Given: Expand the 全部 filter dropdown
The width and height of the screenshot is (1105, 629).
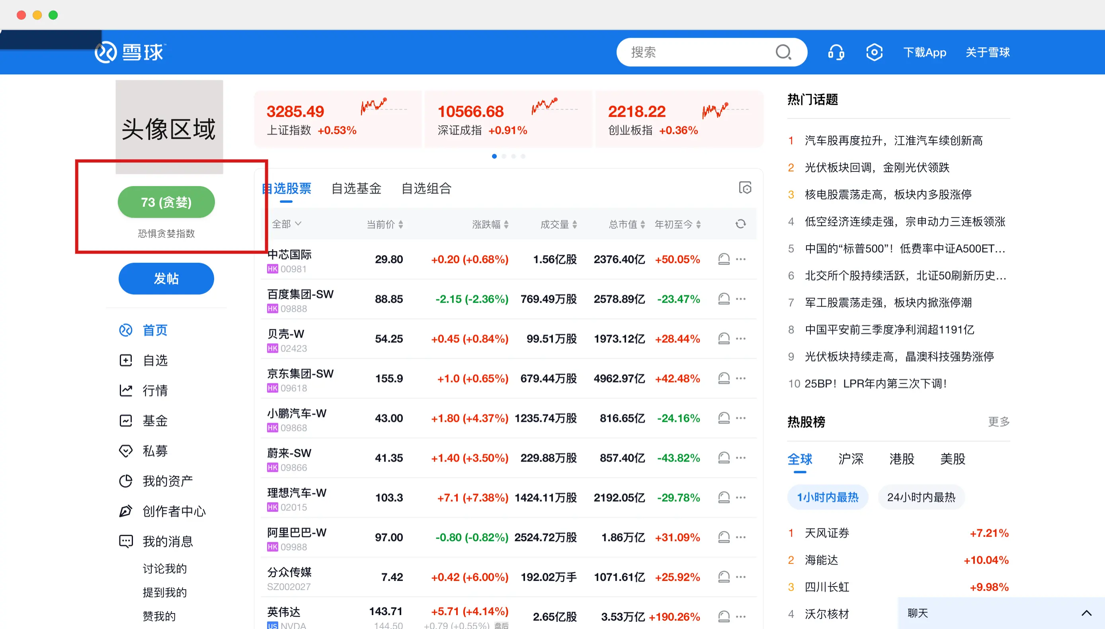Looking at the screenshot, I should 286,224.
